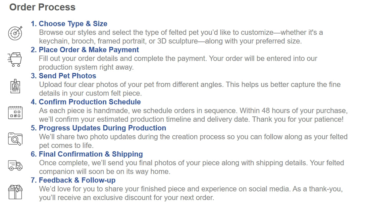Click the folder with magnifier icon
Viewport: 365px width, 206px height.
(x=15, y=139)
